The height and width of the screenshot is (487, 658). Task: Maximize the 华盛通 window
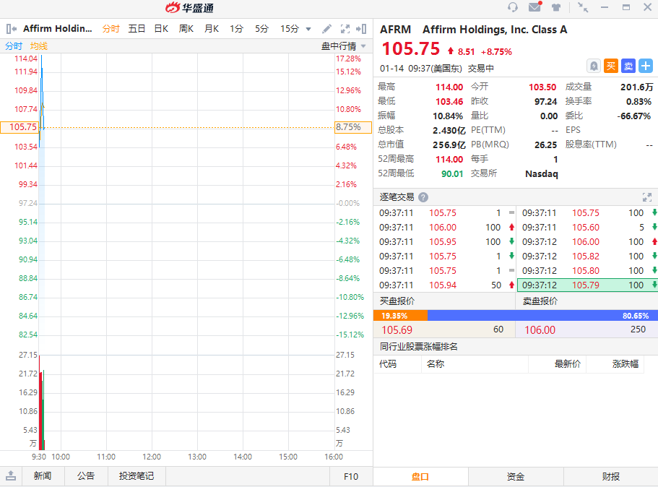[x=626, y=7]
